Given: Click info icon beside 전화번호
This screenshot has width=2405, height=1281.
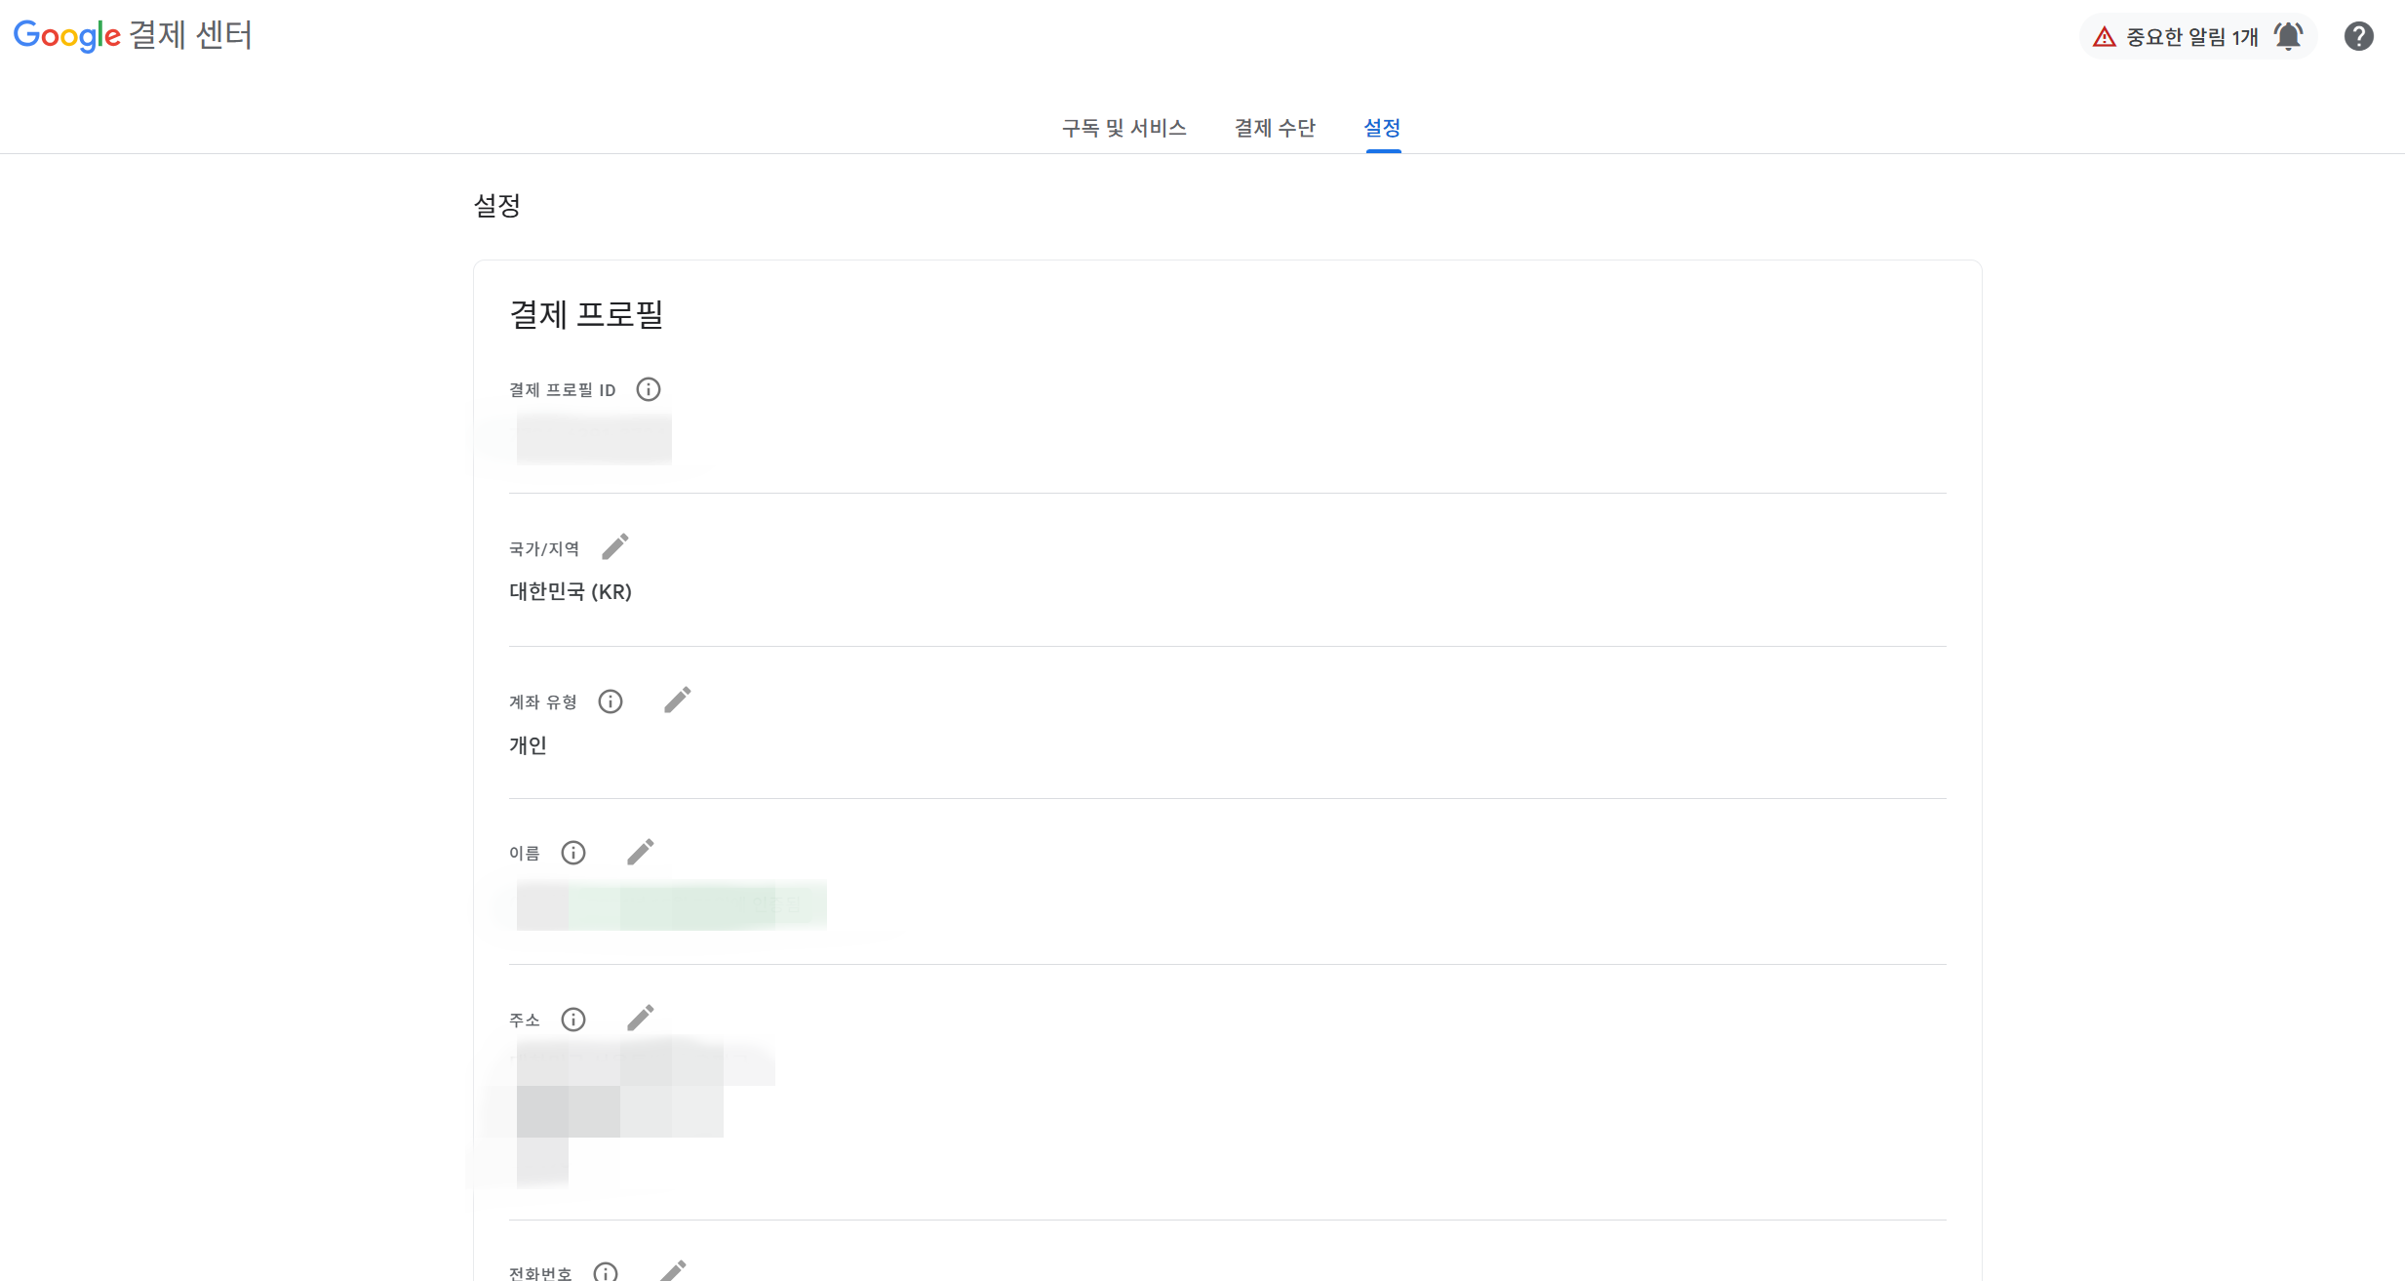Looking at the screenshot, I should pos(606,1272).
